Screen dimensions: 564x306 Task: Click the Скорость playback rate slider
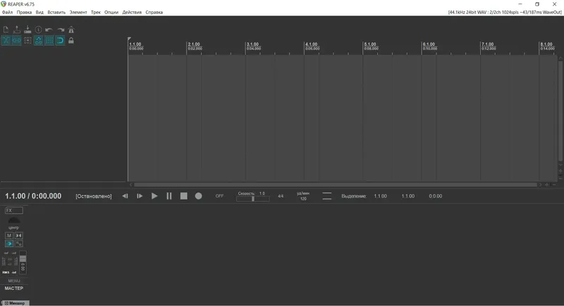252,199
